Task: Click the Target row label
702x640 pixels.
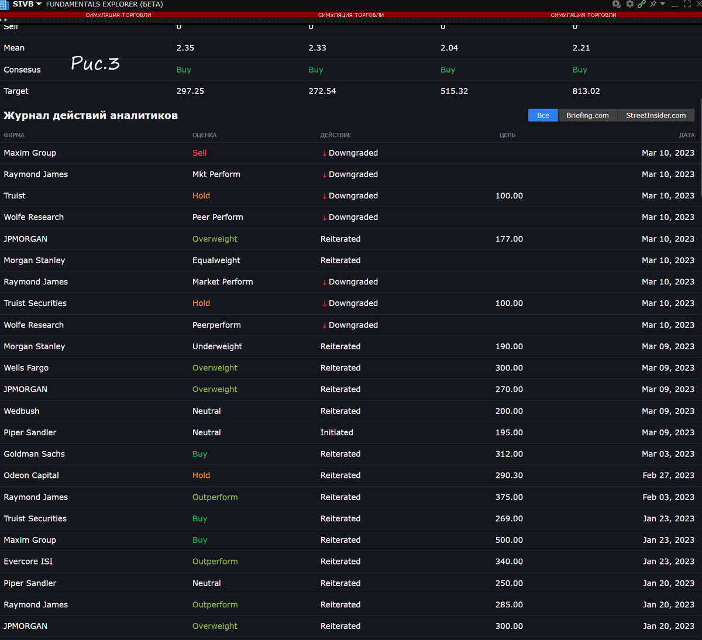Action: (x=16, y=91)
